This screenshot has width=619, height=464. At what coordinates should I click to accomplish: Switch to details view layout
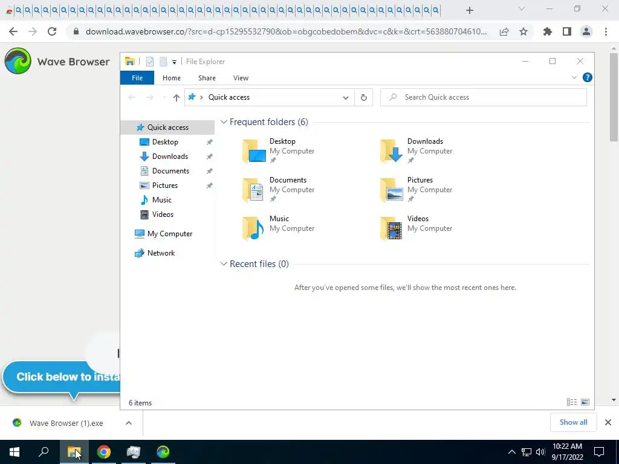click(572, 402)
